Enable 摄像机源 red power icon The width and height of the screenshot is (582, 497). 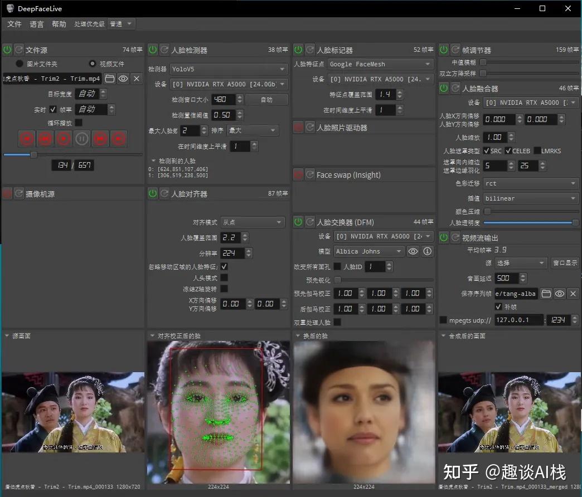pos(7,193)
